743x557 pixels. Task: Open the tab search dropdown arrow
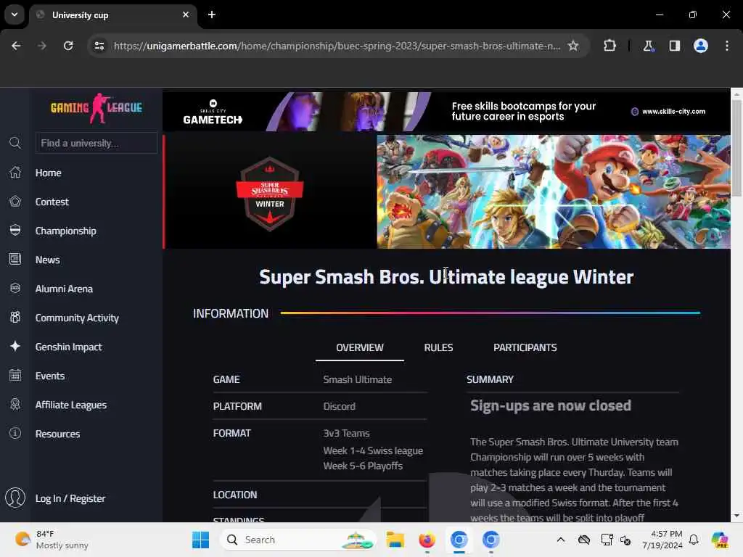[x=15, y=15]
